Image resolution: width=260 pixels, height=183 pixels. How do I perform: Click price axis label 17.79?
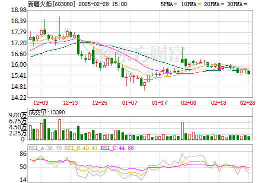(18, 32)
